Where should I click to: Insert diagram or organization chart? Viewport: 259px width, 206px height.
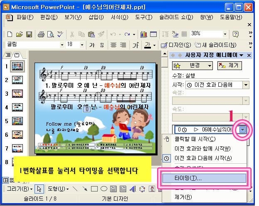[x=142, y=189]
